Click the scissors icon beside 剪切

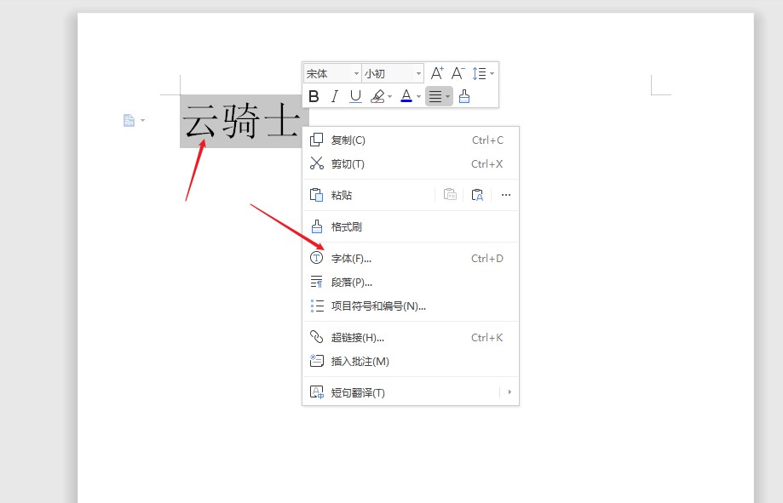pos(317,163)
